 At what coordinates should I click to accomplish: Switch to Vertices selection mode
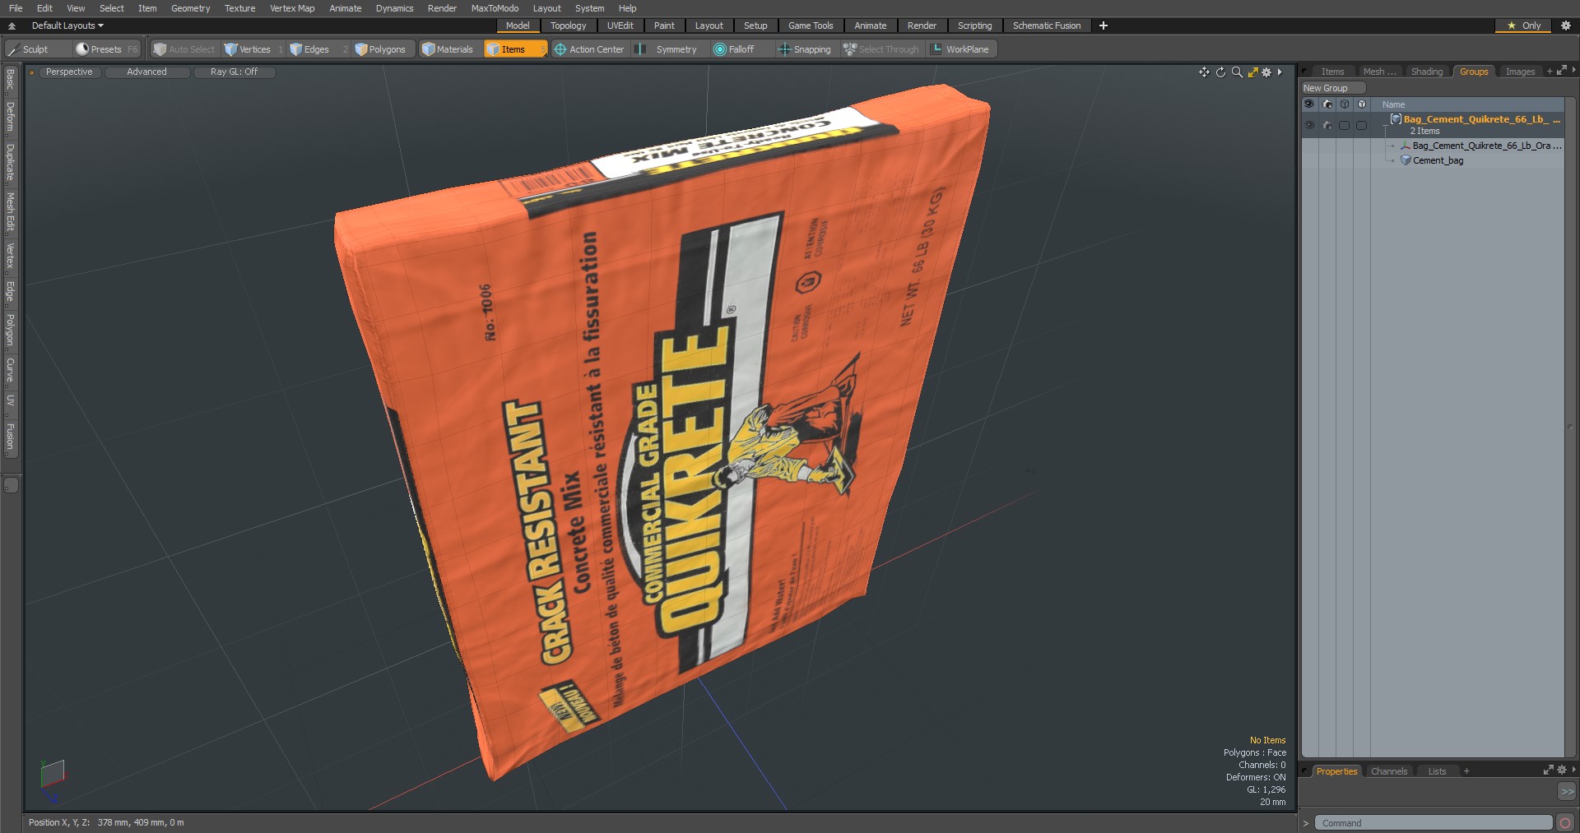pos(253,49)
